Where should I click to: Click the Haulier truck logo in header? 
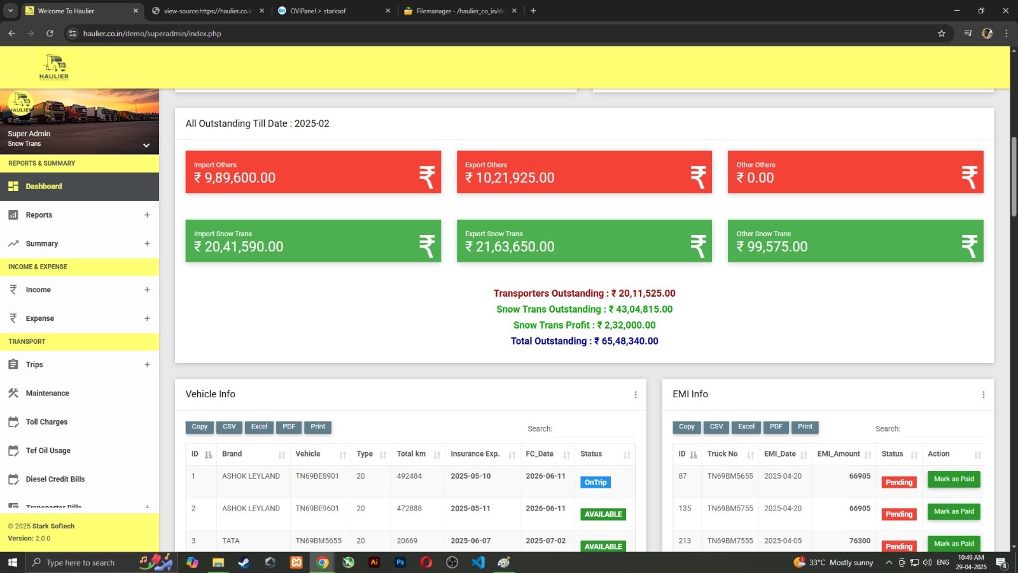(x=54, y=67)
